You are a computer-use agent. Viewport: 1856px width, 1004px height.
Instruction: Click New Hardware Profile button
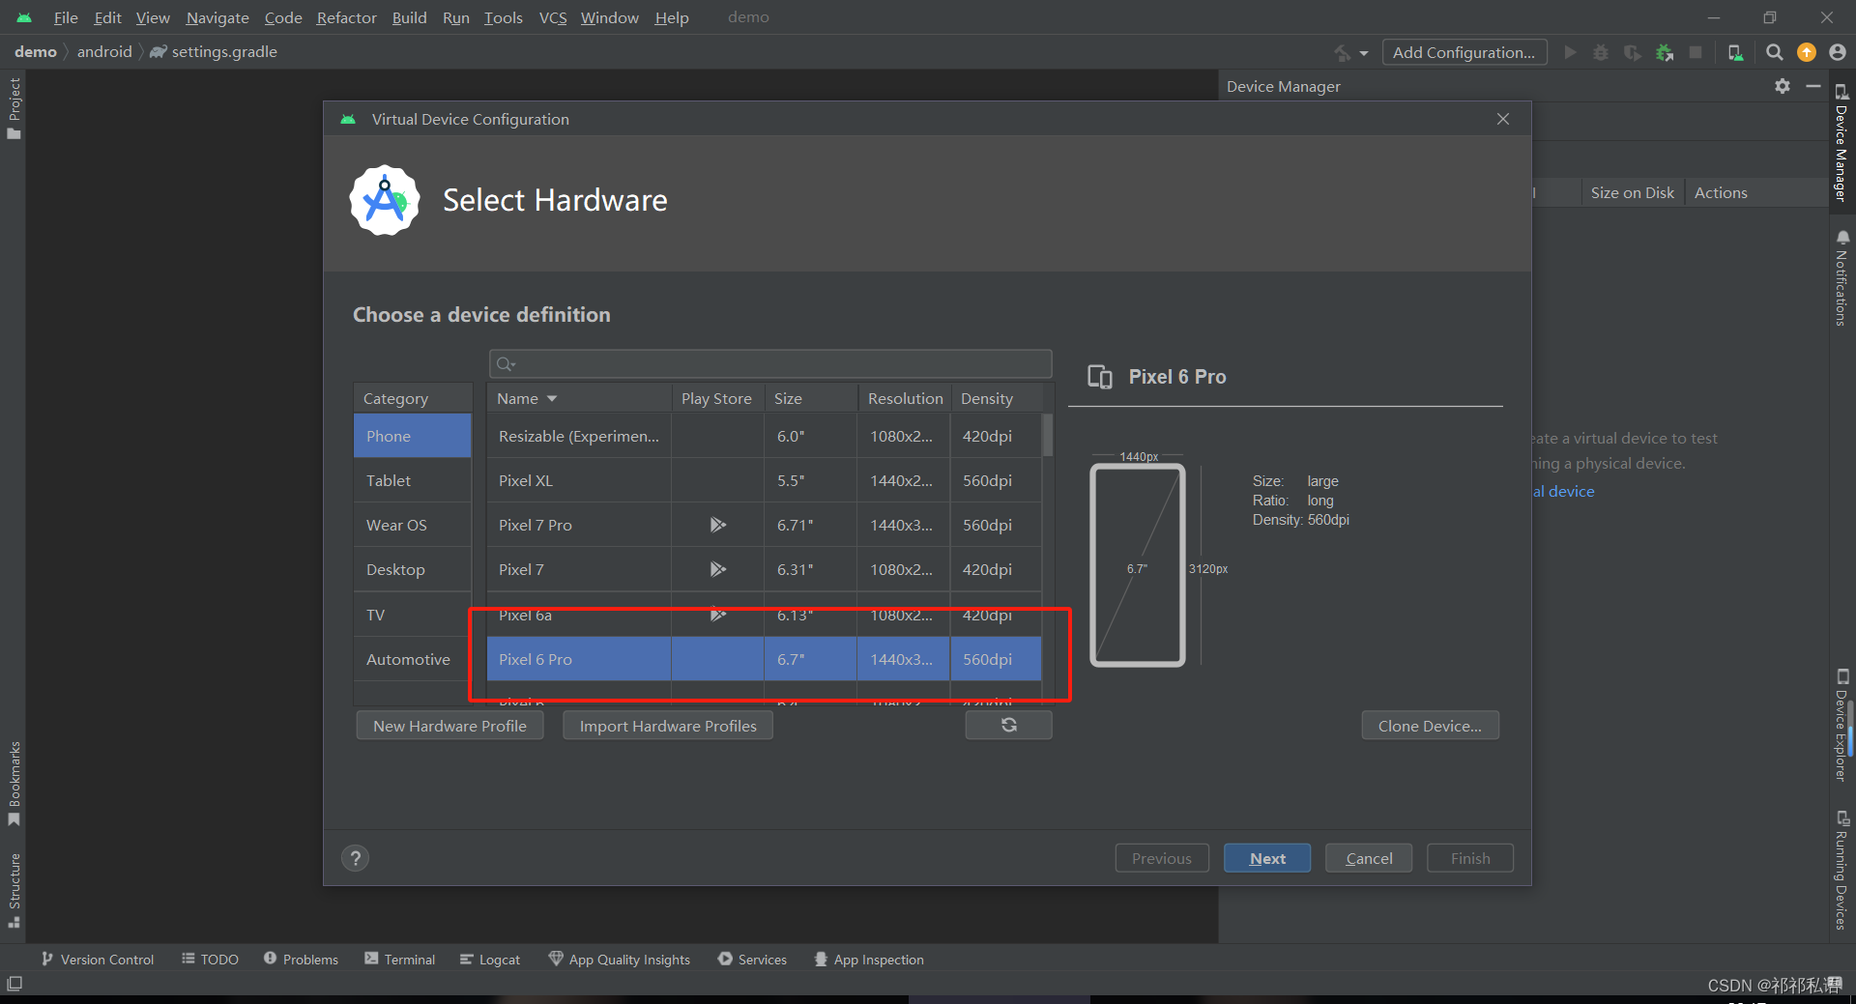point(449,726)
